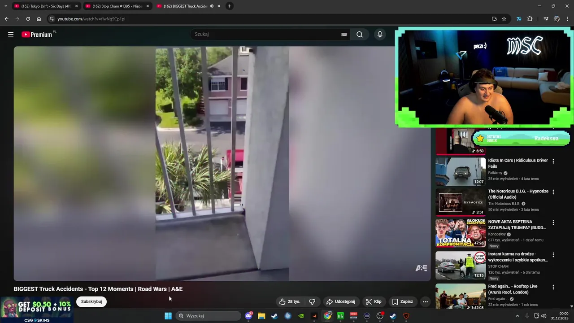Like the video (28 tys.)
Viewport: 574px width, 323px height.
pos(290,301)
